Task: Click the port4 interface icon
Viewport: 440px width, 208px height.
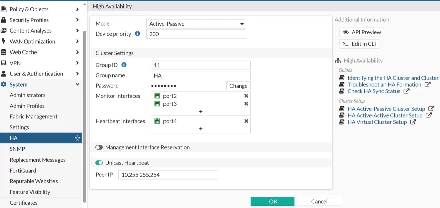Action: (x=157, y=121)
